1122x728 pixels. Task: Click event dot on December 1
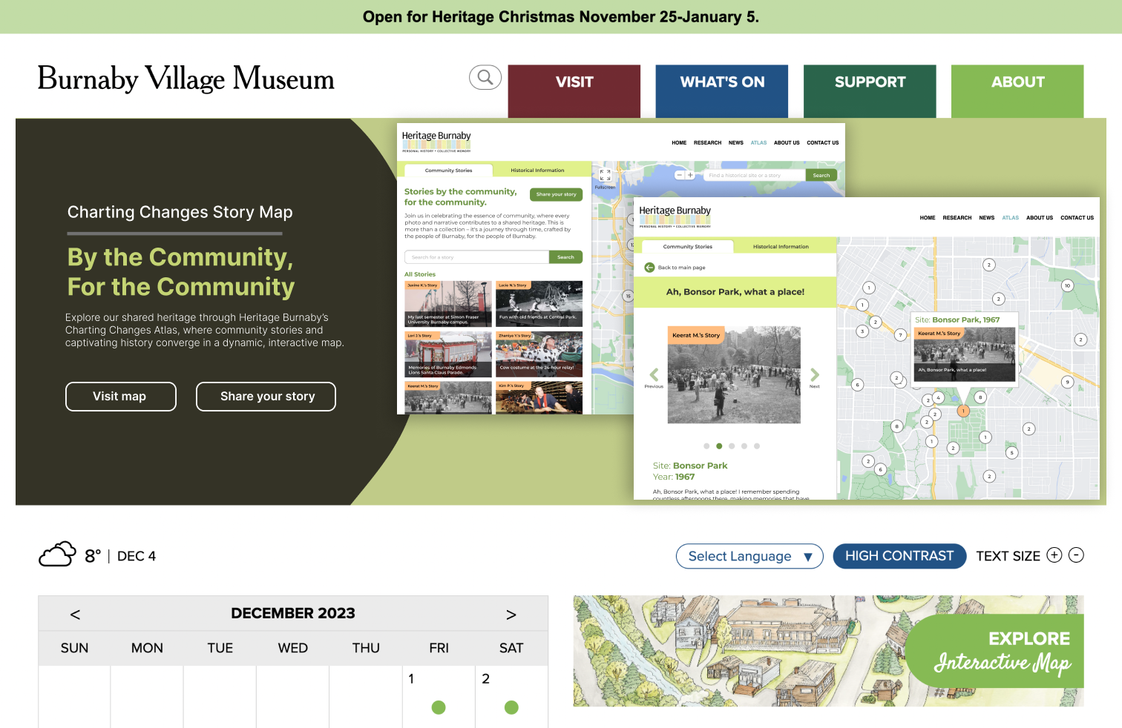pyautogui.click(x=439, y=707)
